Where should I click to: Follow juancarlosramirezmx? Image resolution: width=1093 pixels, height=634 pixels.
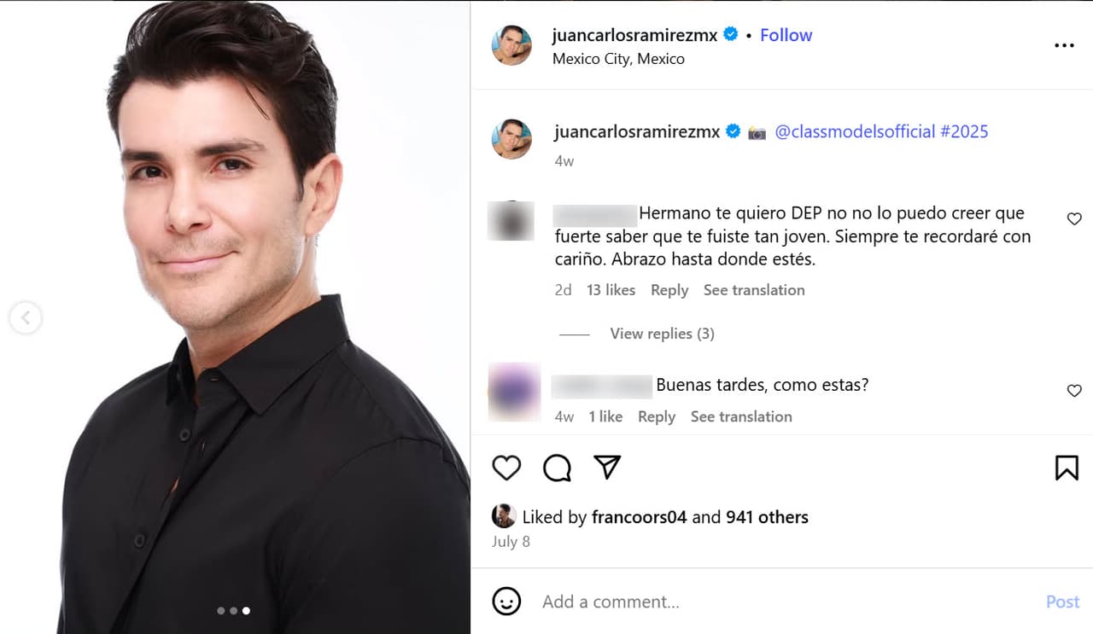tap(786, 34)
